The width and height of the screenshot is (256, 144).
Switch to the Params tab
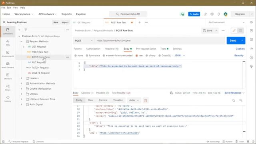[78, 49]
